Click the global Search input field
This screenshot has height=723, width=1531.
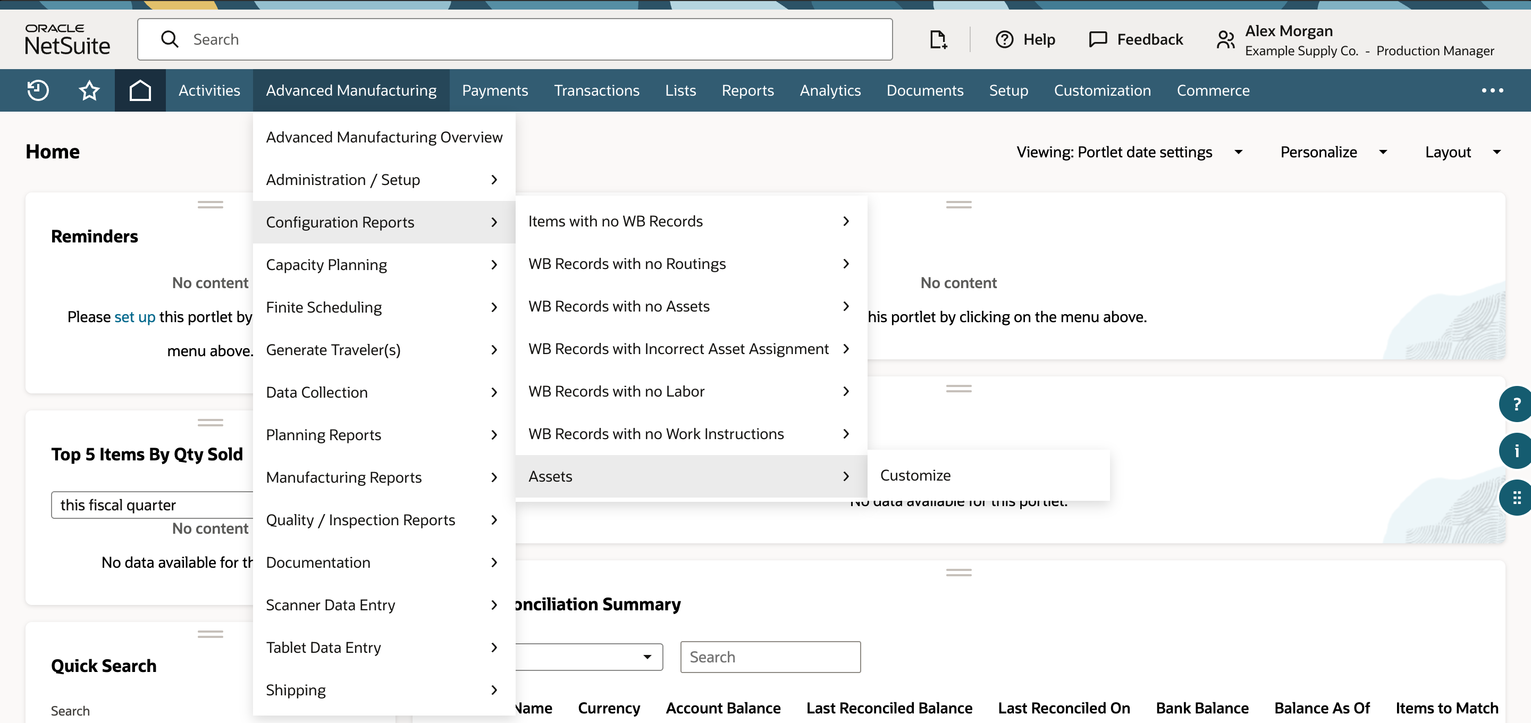click(x=515, y=39)
